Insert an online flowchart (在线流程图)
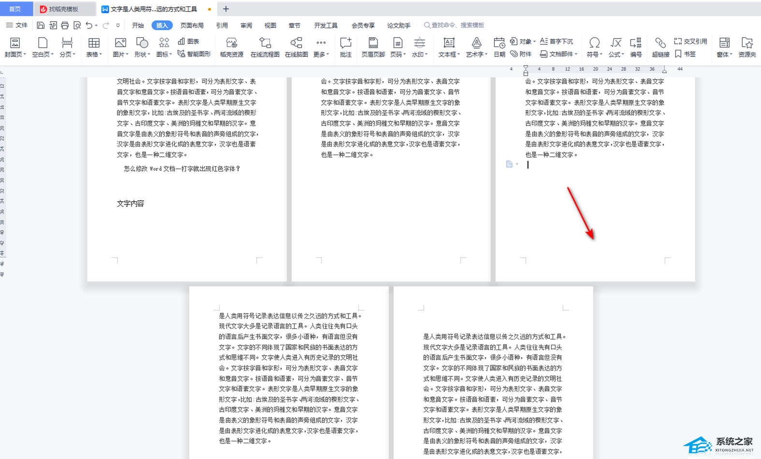Screen dimensions: 761x459 click(265, 47)
